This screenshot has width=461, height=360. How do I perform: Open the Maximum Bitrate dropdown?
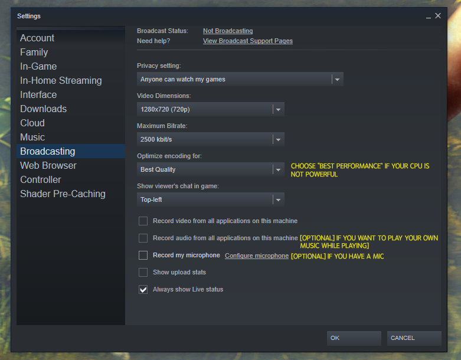pyautogui.click(x=211, y=139)
